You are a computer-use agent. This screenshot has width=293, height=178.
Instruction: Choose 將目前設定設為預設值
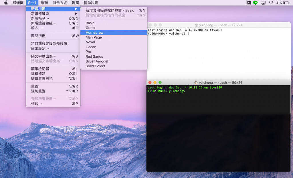(x=53, y=44)
